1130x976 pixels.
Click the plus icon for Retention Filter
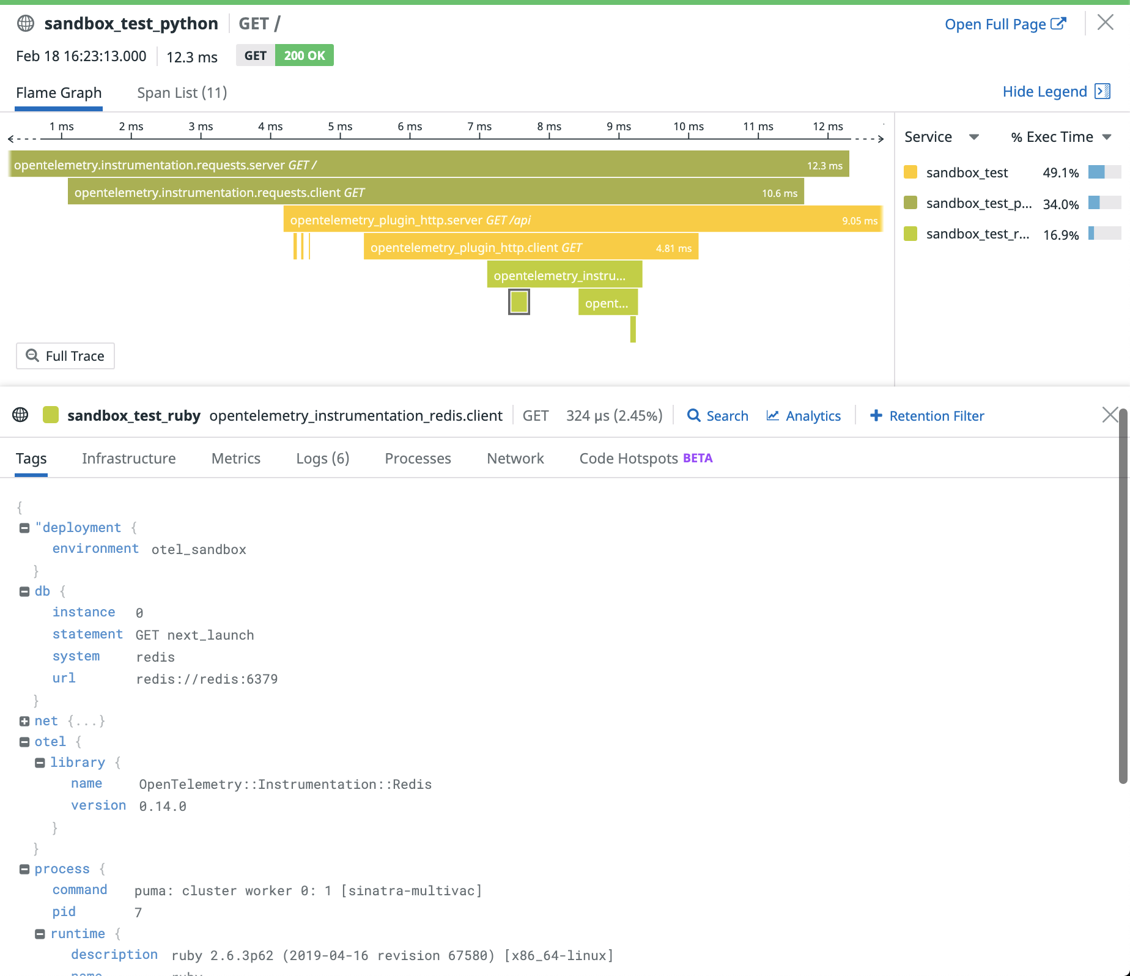[876, 415]
